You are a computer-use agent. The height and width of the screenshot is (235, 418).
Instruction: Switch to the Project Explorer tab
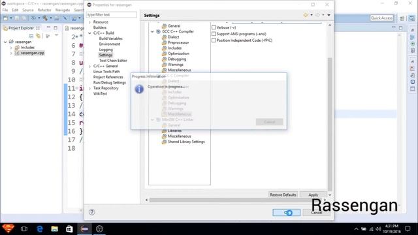(21, 28)
